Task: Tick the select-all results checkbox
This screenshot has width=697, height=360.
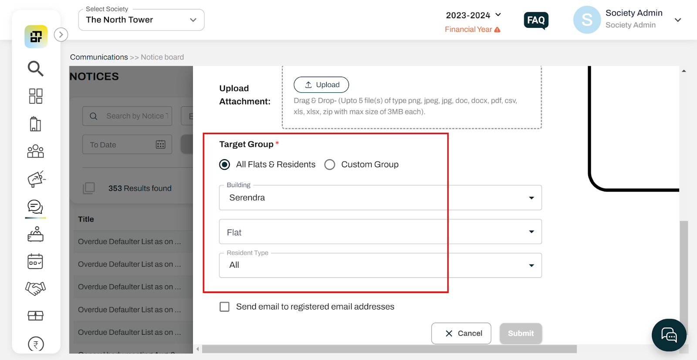Action: click(x=89, y=188)
